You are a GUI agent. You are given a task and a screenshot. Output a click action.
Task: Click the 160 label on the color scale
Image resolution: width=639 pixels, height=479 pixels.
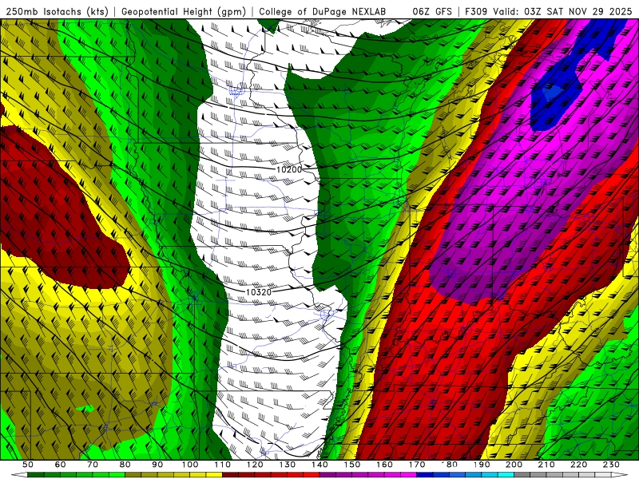[384, 465]
